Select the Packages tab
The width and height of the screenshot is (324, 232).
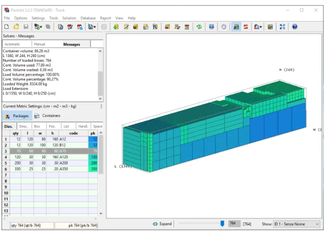point(17,116)
